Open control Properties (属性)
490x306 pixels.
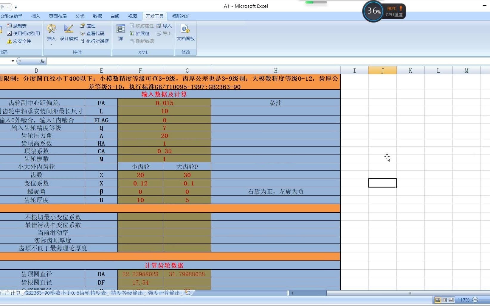tap(88, 26)
